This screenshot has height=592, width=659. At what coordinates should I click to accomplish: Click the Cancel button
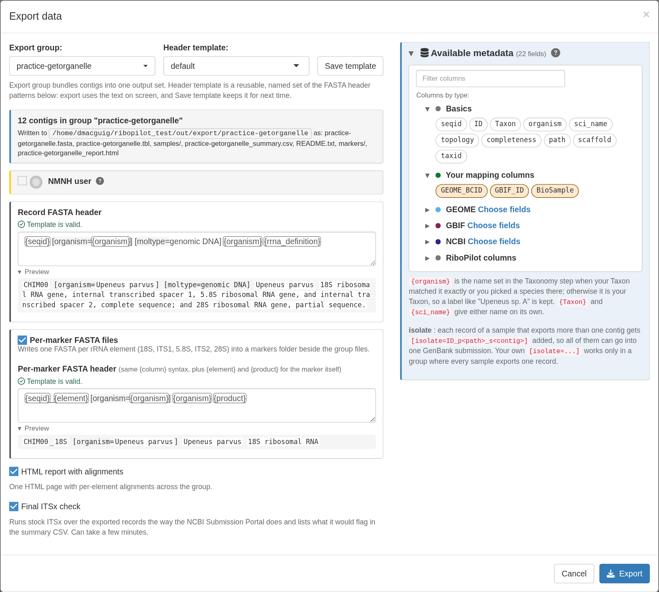point(574,574)
